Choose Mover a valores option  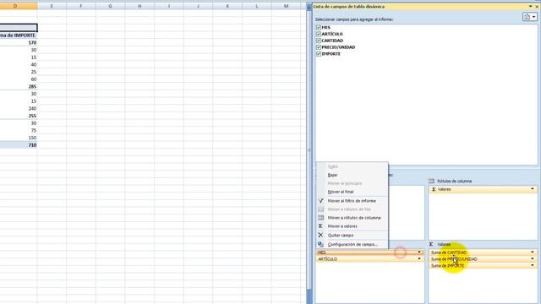tap(352, 226)
